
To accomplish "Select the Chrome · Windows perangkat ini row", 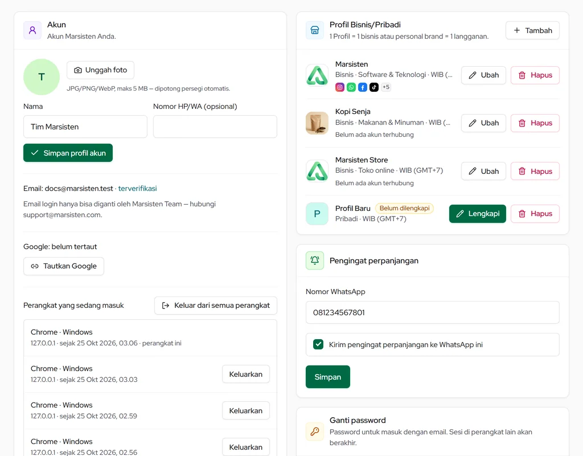I will point(150,337).
